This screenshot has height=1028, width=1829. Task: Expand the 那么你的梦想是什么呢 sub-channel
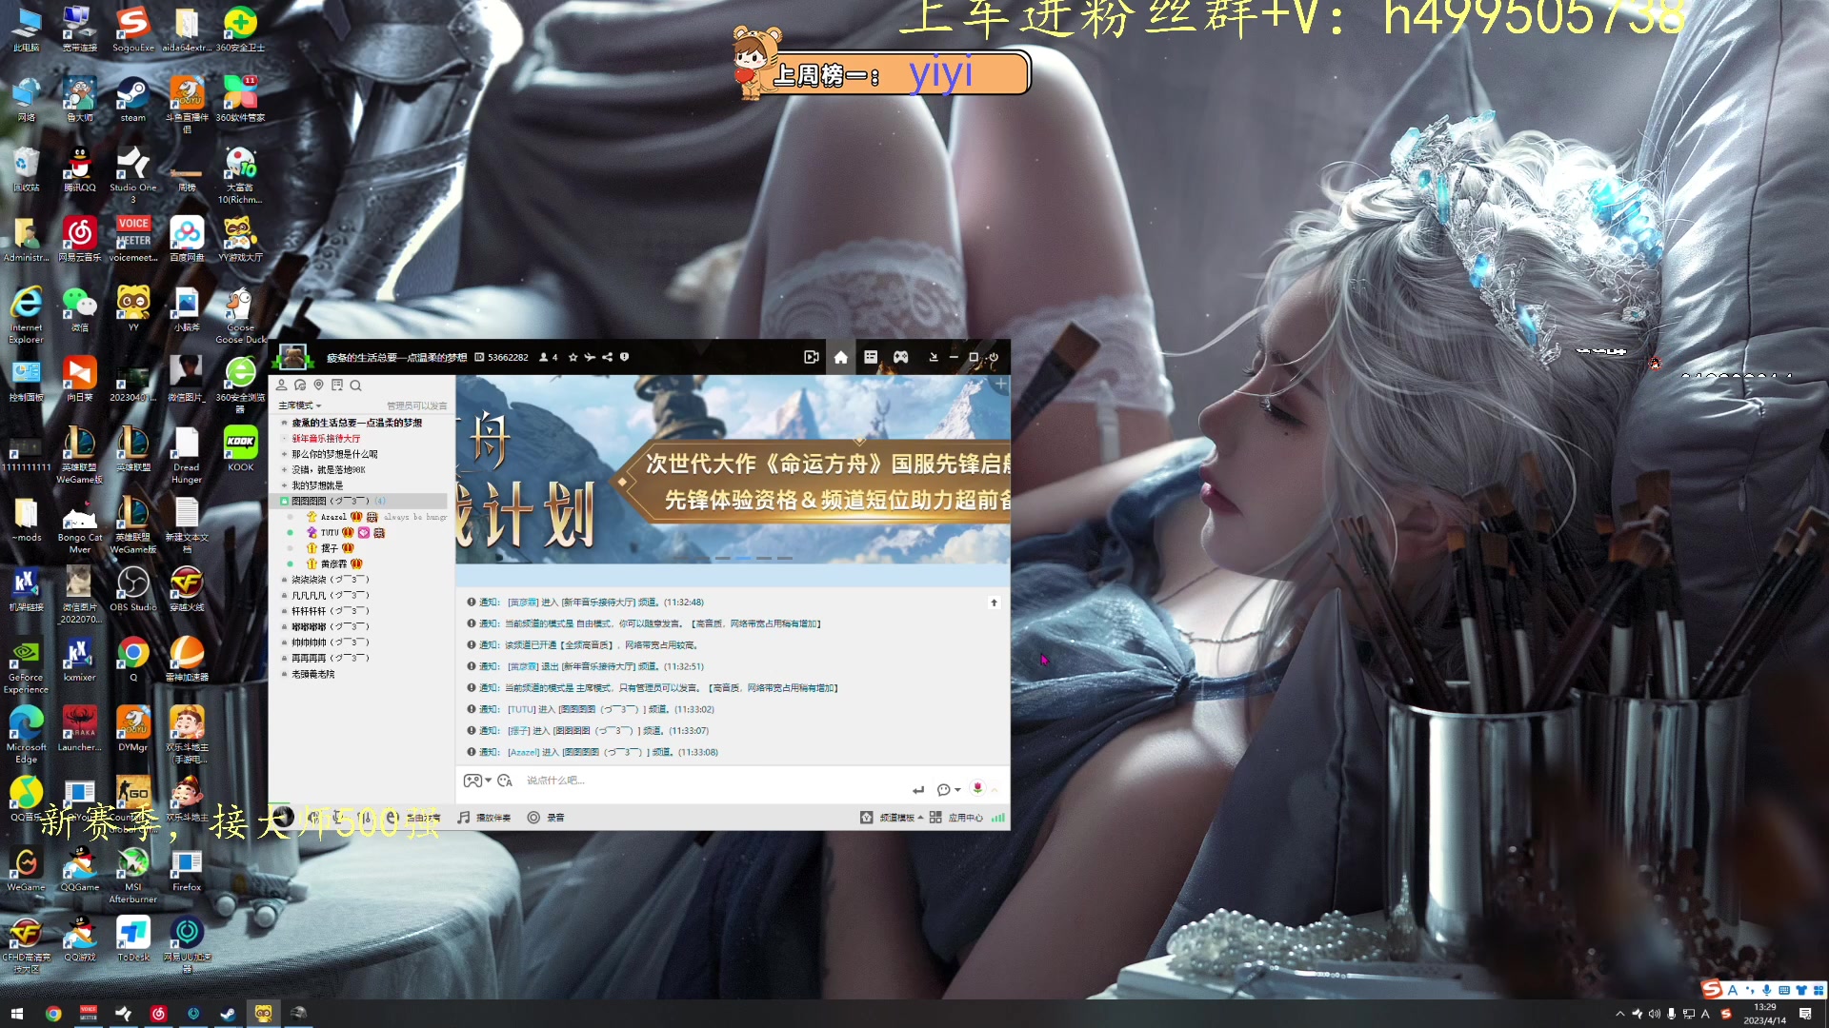(284, 454)
